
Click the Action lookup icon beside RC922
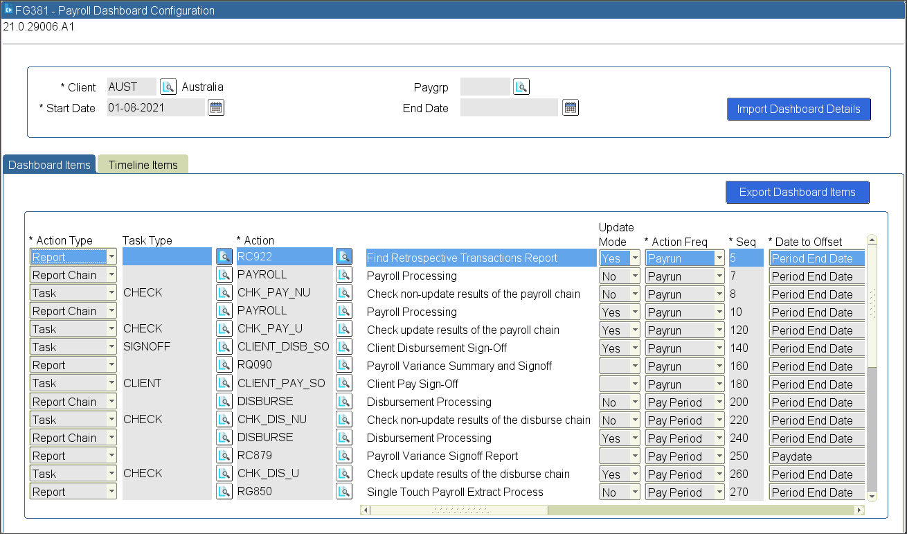click(344, 257)
